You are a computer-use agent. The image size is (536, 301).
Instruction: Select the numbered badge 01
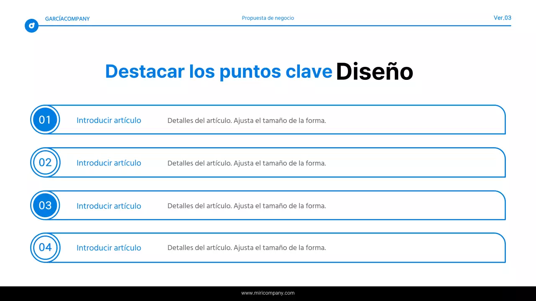click(x=45, y=120)
